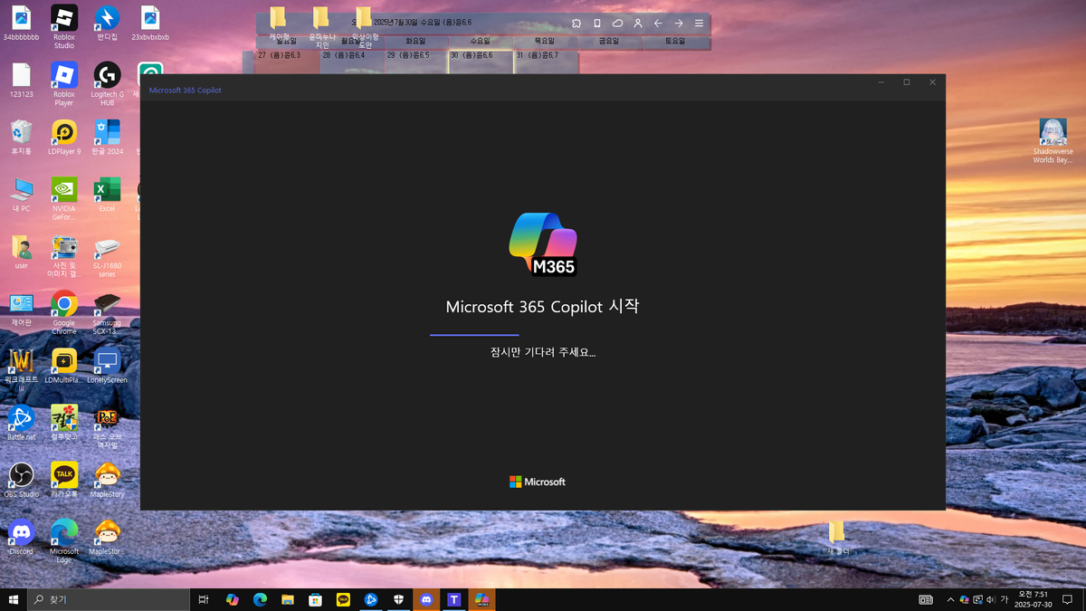Select the LDMultiPlayer desktop icon
Image resolution: width=1086 pixels, height=611 pixels.
63,366
